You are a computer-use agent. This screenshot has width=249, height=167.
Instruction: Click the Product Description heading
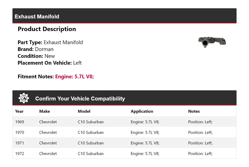point(47,29)
